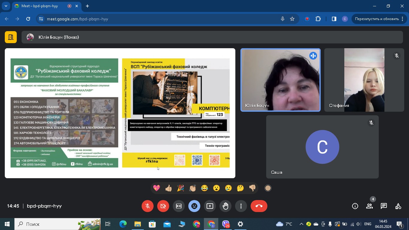
Task: Leave the call with red hang-up button
Action: [259, 206]
